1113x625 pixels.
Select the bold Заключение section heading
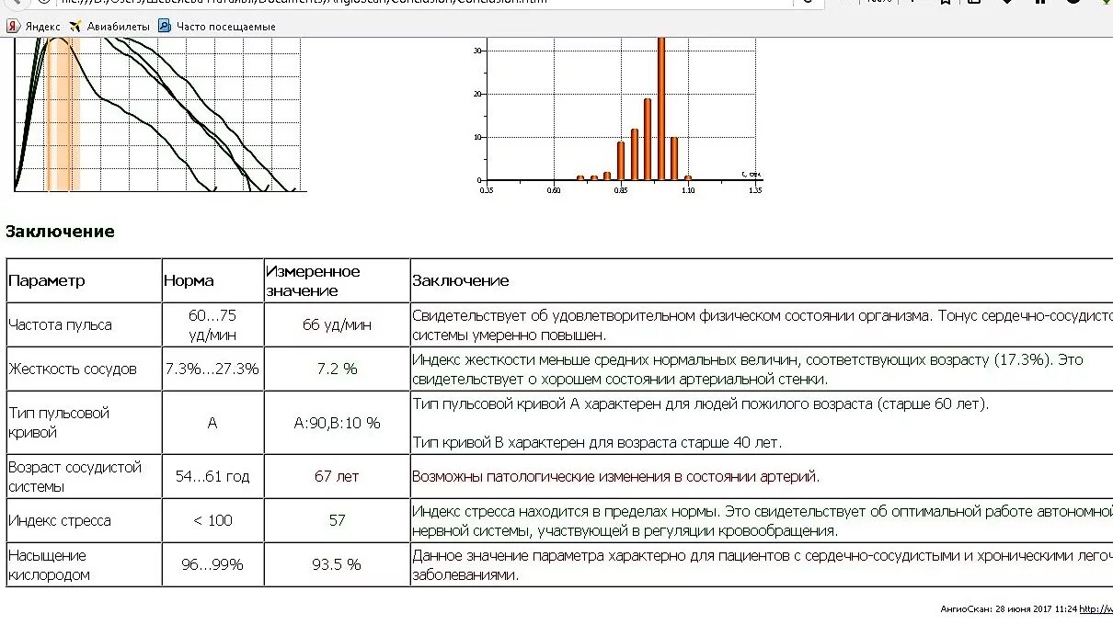coord(60,232)
